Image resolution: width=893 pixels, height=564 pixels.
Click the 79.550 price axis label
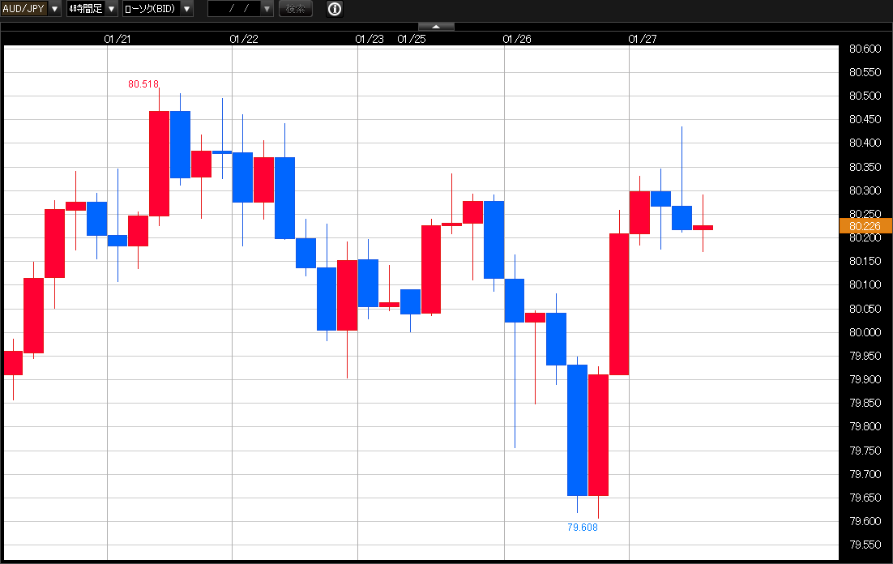(865, 545)
